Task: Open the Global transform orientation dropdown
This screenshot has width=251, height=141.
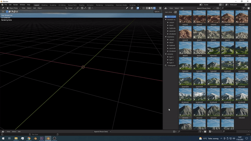Action: click(70, 8)
